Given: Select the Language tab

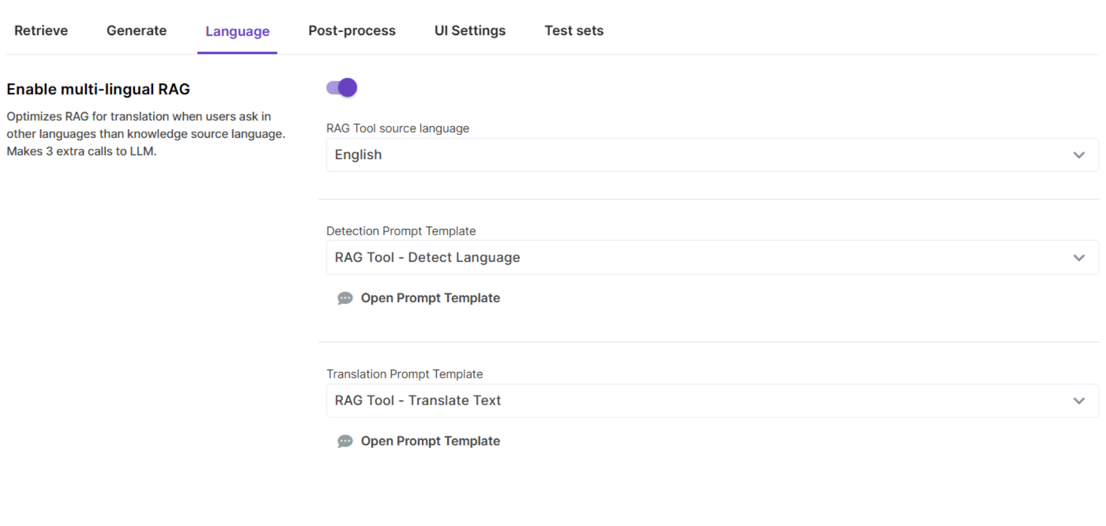Looking at the screenshot, I should click(237, 31).
